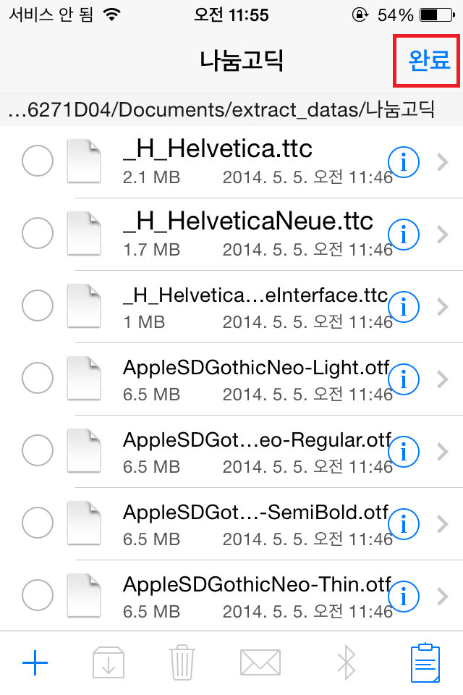Tap the envelope email icon

click(x=260, y=662)
